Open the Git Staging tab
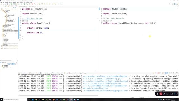This screenshot has width=179, height=101. pos(83,73)
